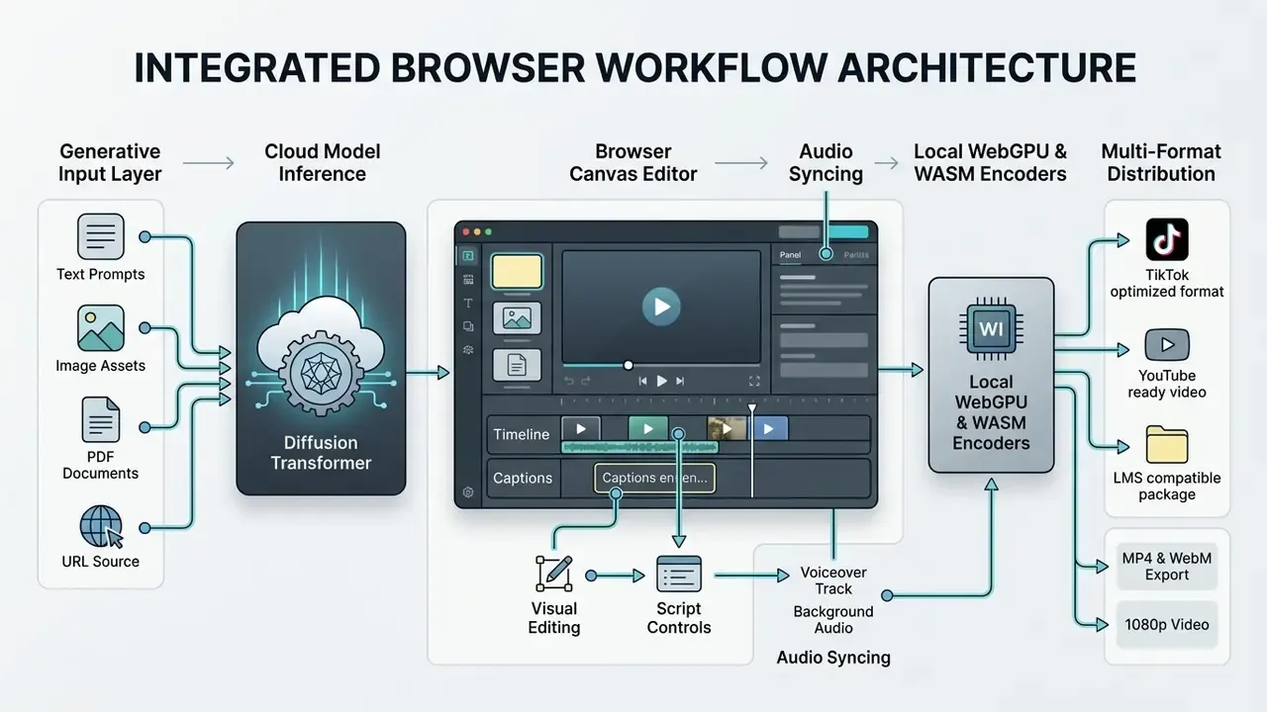This screenshot has width=1267, height=712.
Task: Click the overlapping squares layers icon in sidebar
Action: point(468,326)
